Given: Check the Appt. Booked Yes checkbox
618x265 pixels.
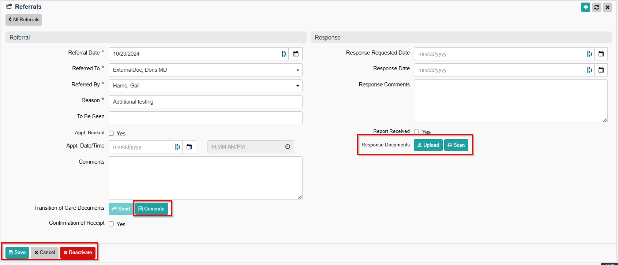Looking at the screenshot, I should coord(111,134).
